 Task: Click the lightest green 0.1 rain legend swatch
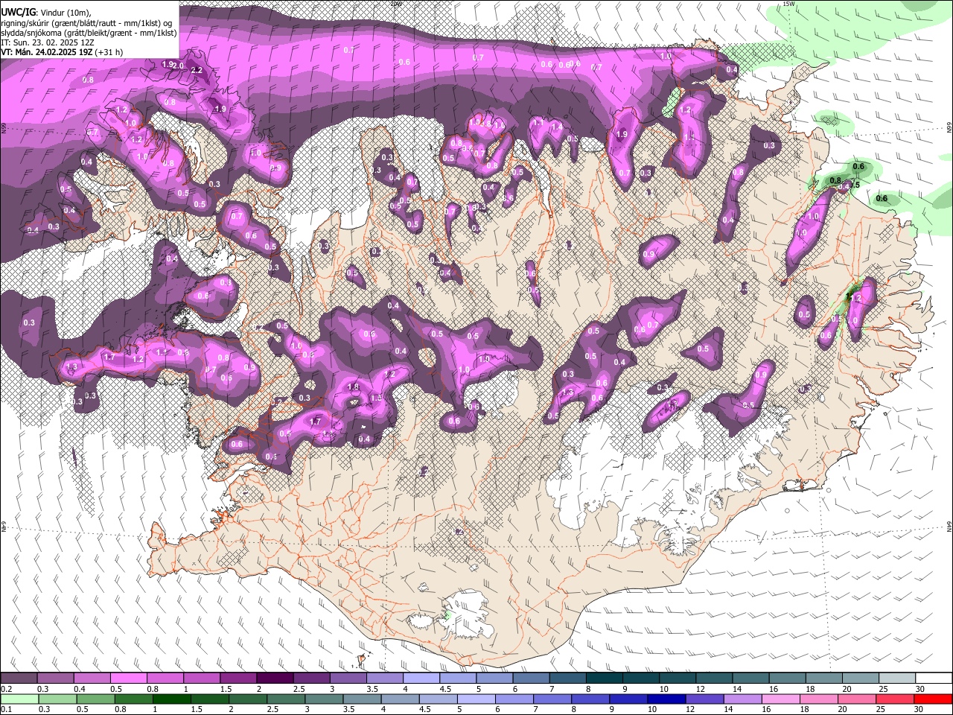tap(19, 699)
